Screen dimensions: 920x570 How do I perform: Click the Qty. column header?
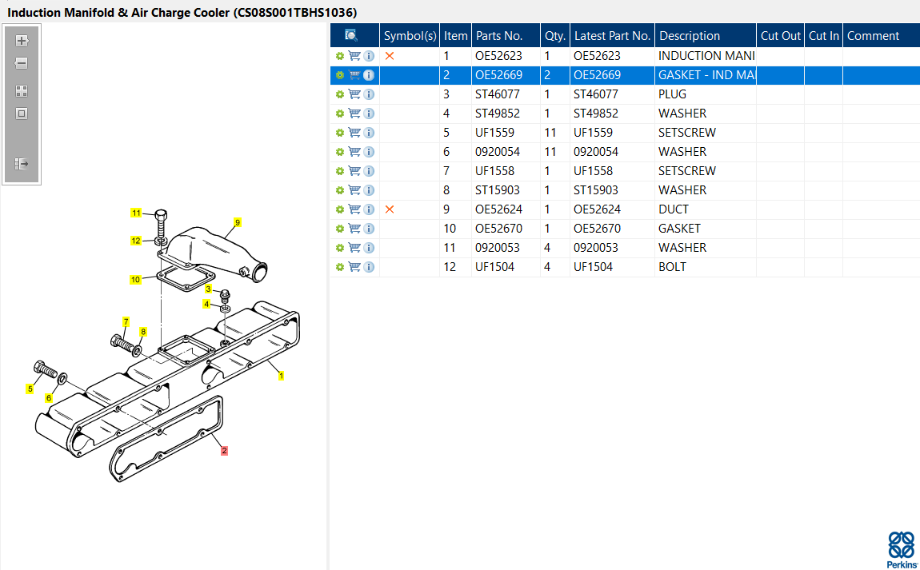point(554,36)
